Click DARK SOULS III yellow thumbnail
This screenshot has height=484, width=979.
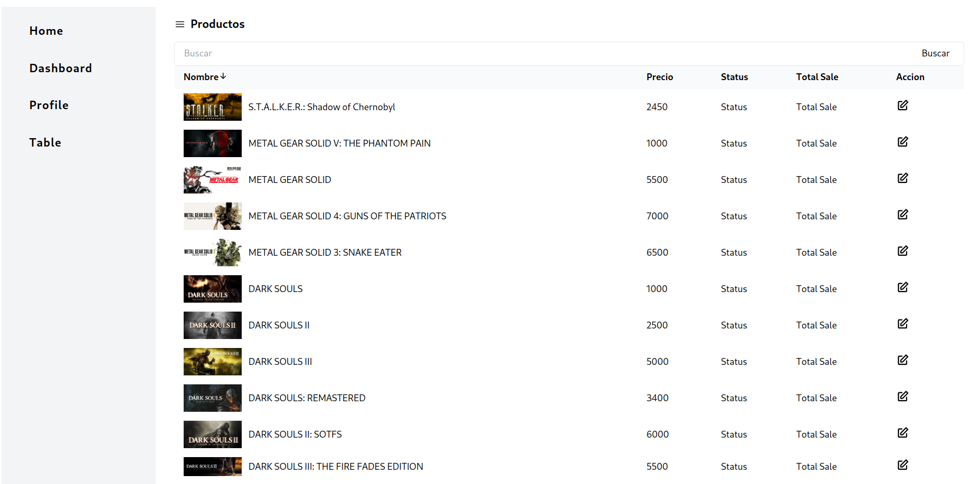[213, 362]
